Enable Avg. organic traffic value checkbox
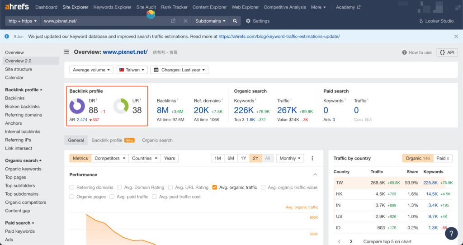 [263, 187]
